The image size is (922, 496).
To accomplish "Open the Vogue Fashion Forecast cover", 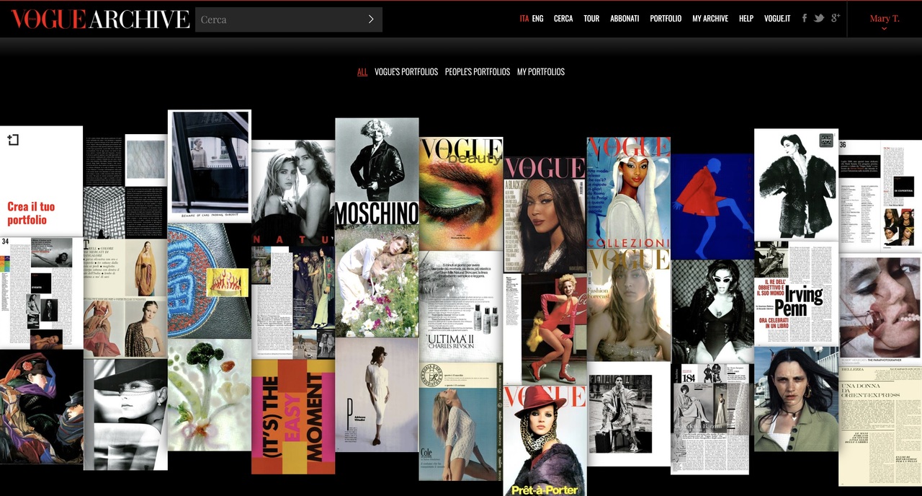I will [629, 305].
